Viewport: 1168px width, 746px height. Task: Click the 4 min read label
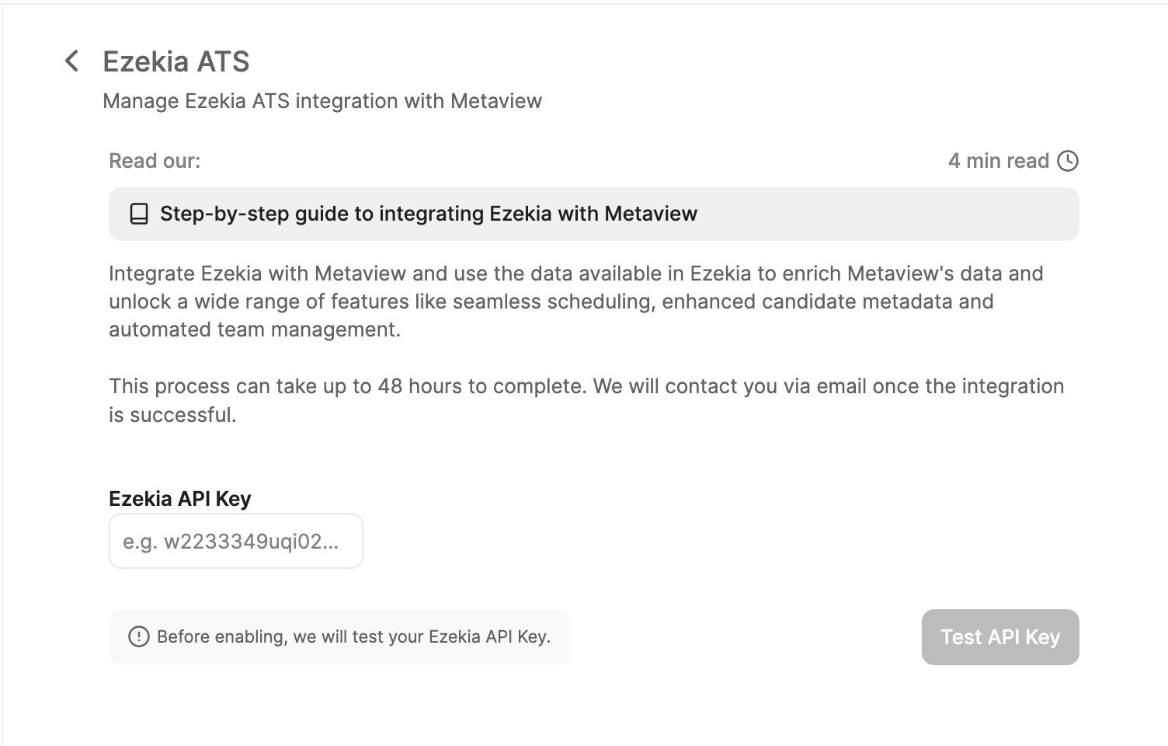[998, 161]
